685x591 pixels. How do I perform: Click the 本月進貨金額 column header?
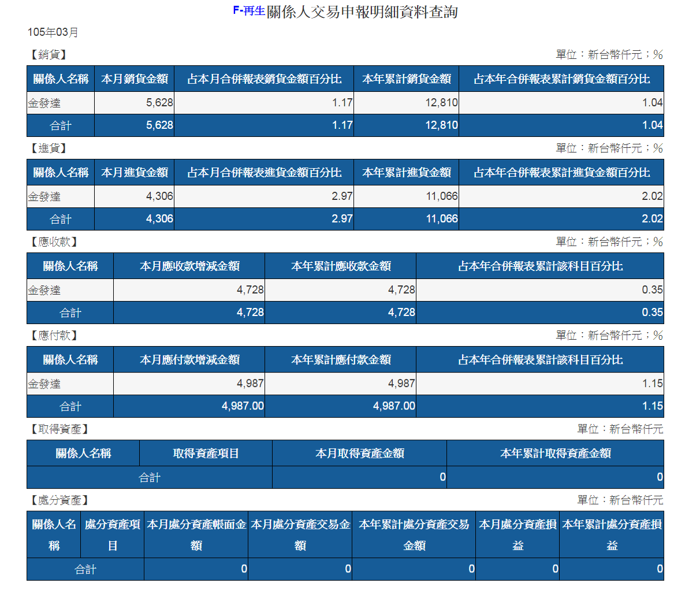point(135,172)
